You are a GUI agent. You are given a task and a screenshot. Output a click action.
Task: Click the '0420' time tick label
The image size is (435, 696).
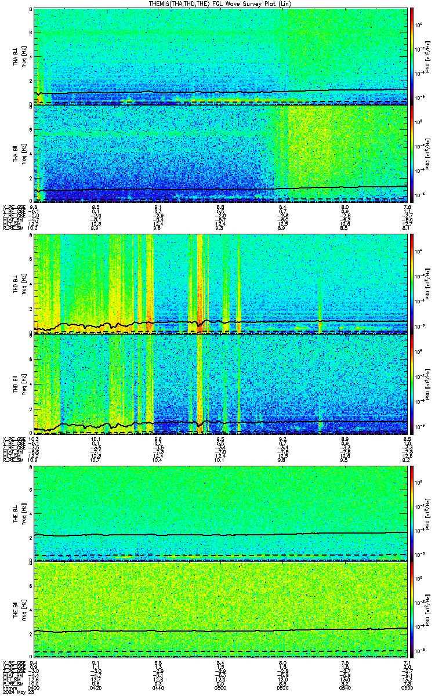point(96,687)
